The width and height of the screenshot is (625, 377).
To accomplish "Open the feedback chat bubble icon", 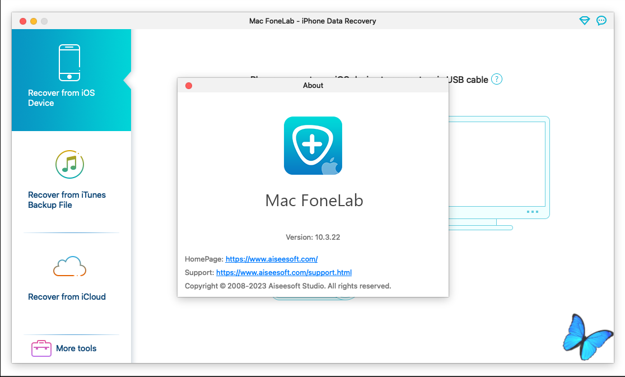I will click(601, 21).
